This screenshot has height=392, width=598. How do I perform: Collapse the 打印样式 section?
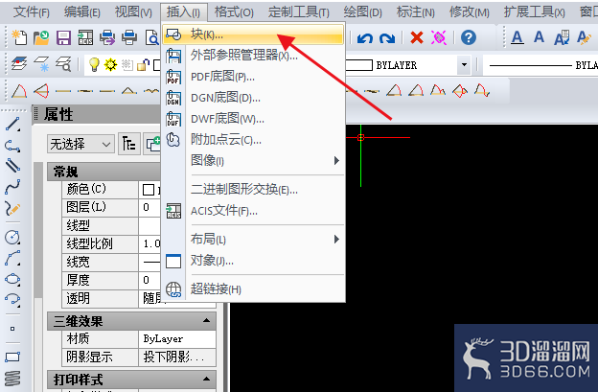206,379
